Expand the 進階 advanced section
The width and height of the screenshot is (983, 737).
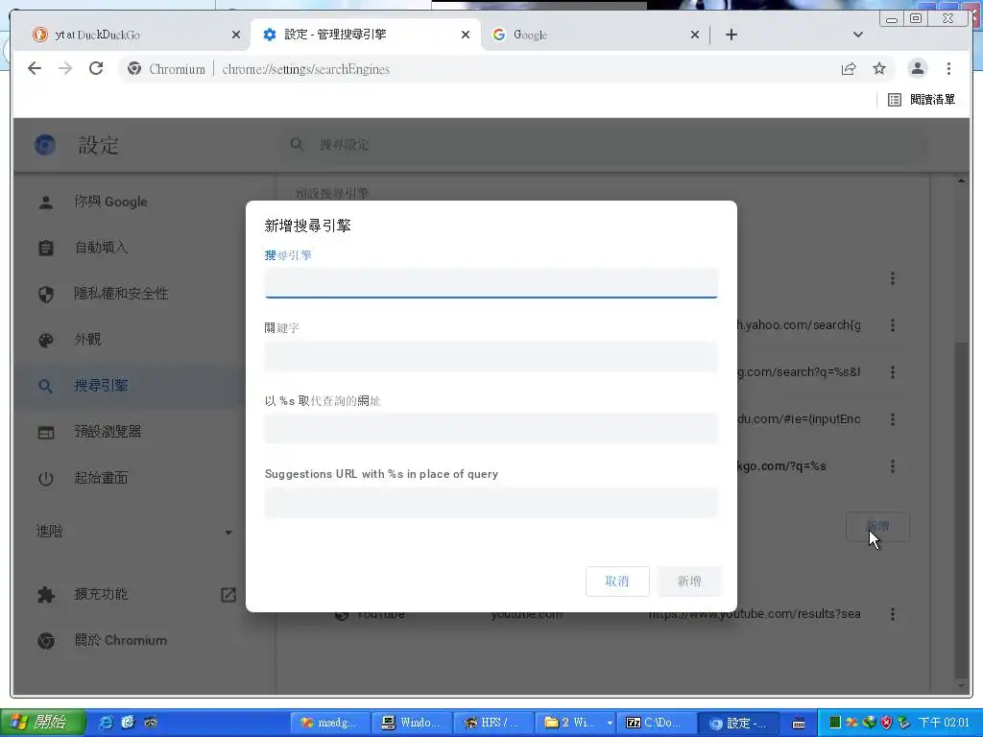(x=134, y=532)
